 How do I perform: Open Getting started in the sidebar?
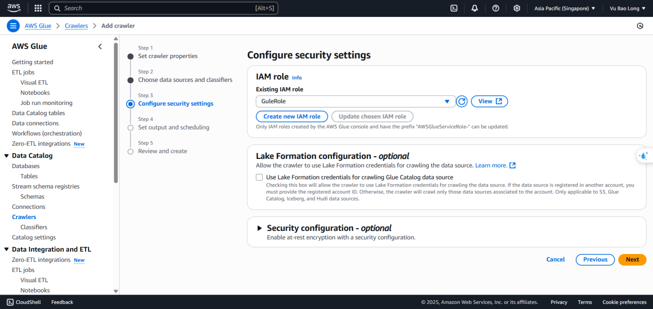[x=32, y=62]
